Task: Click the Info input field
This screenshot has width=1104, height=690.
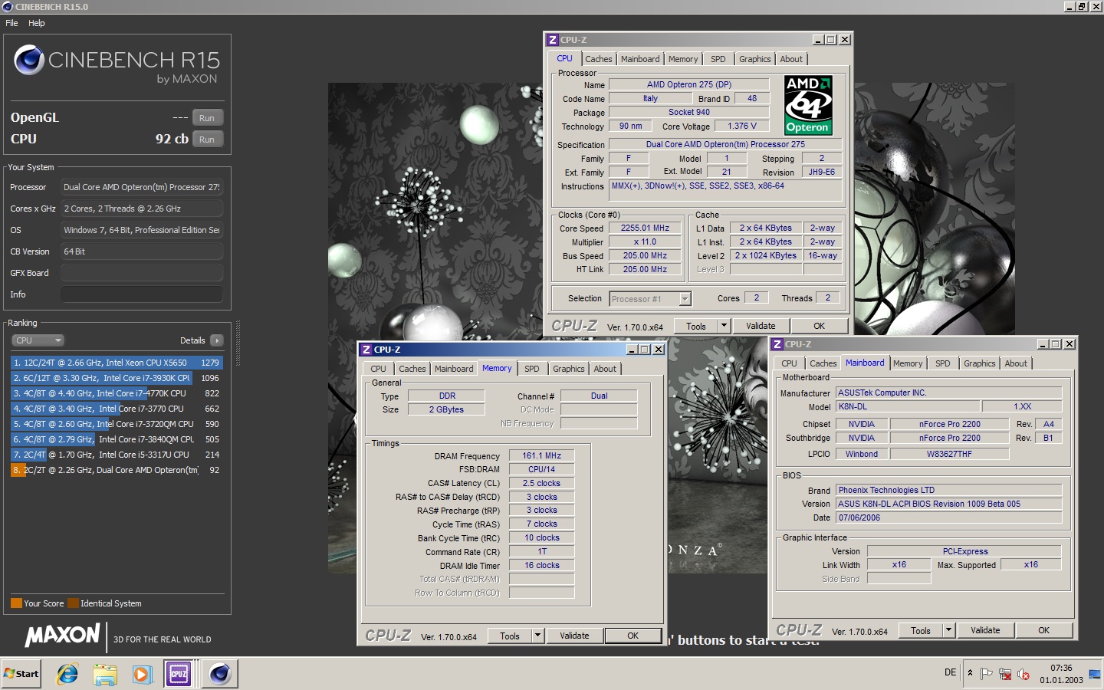Action: pos(142,294)
